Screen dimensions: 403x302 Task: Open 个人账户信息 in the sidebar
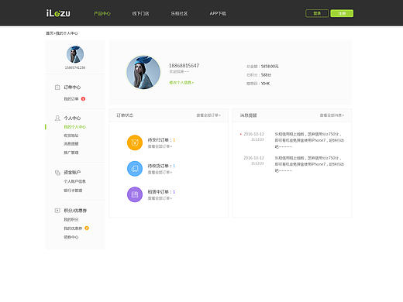(x=74, y=181)
